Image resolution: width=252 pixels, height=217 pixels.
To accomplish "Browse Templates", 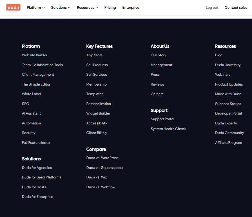I will tap(95, 94).
